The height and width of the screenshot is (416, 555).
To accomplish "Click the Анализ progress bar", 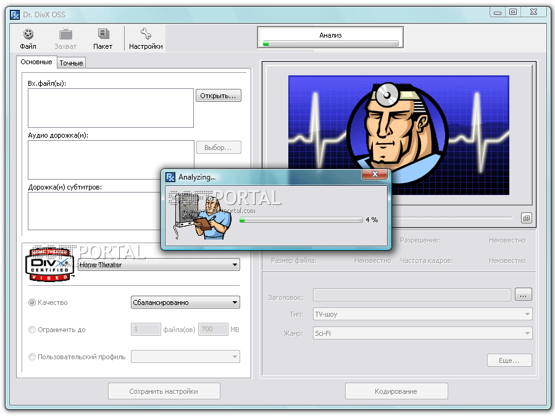I will 331,43.
